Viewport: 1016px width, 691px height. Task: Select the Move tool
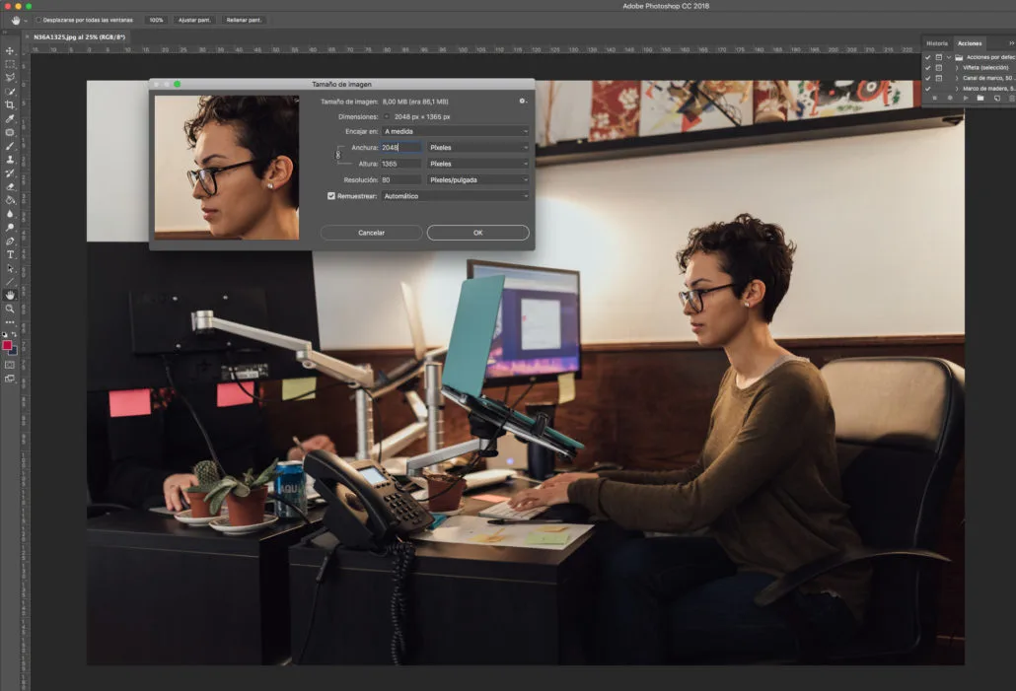coord(9,49)
